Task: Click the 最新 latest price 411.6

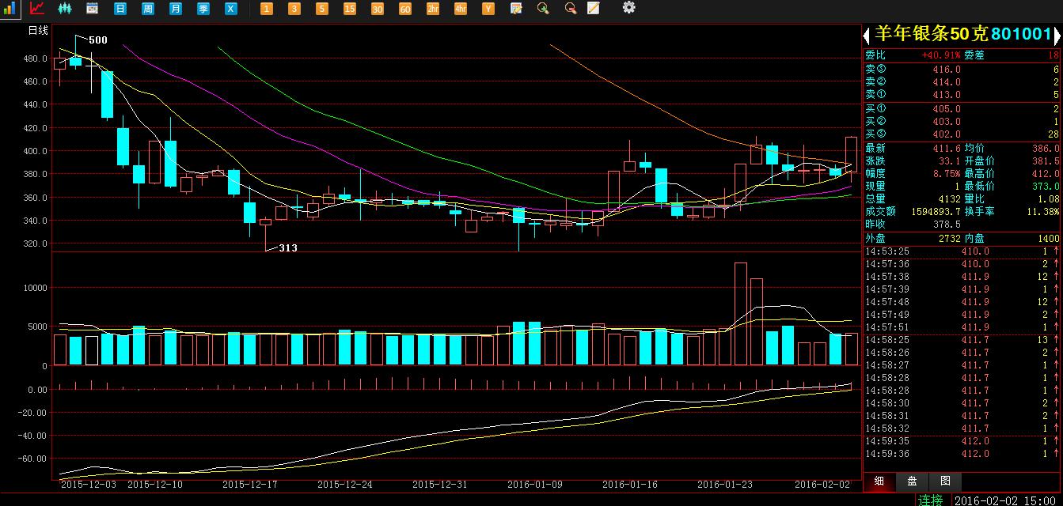Action: [x=947, y=148]
